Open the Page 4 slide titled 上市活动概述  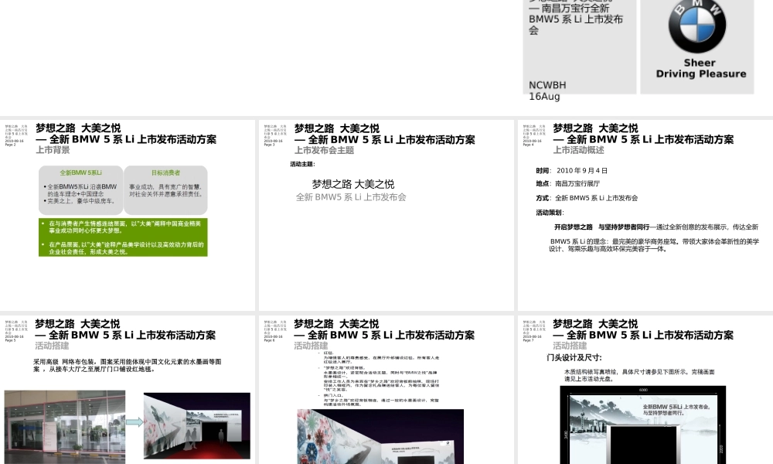645,215
